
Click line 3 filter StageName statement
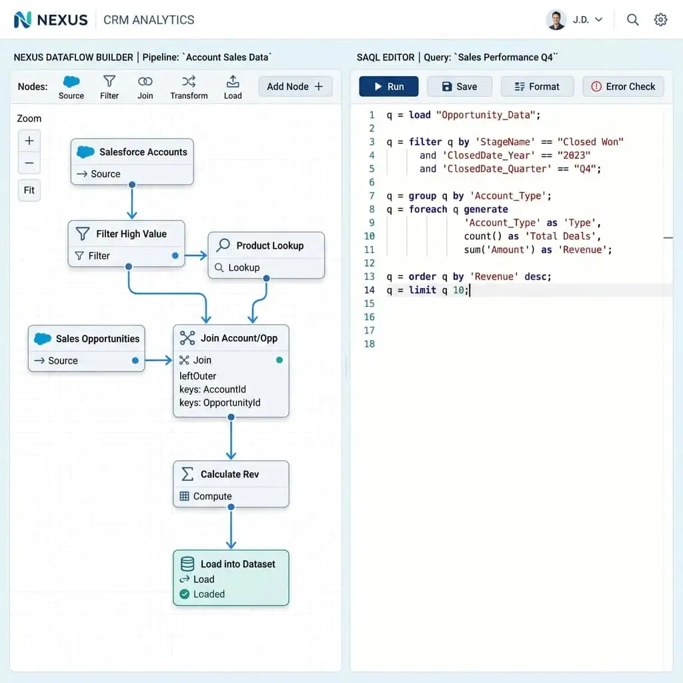click(x=505, y=142)
